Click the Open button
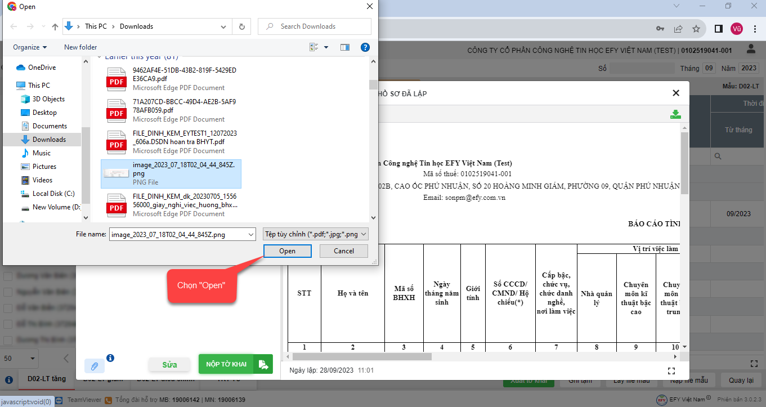The width and height of the screenshot is (766, 407). (x=287, y=251)
